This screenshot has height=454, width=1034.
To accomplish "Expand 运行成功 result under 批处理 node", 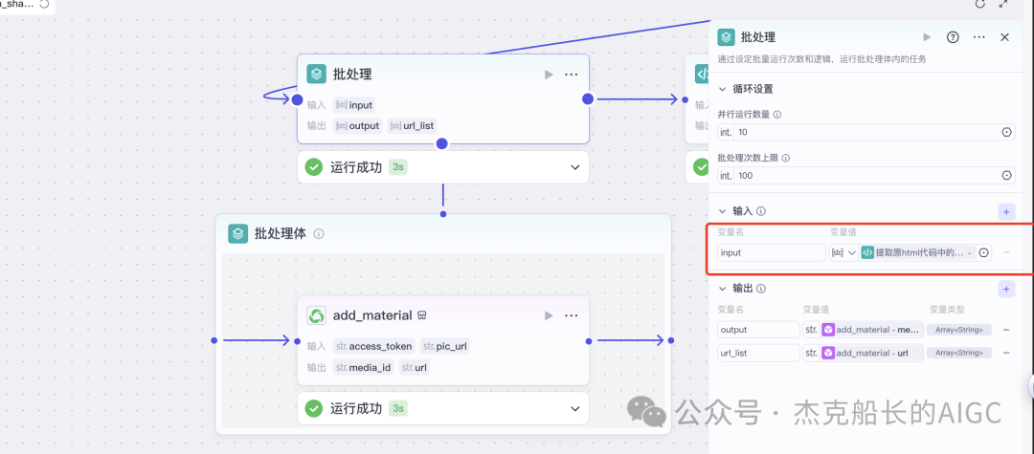I will [574, 168].
